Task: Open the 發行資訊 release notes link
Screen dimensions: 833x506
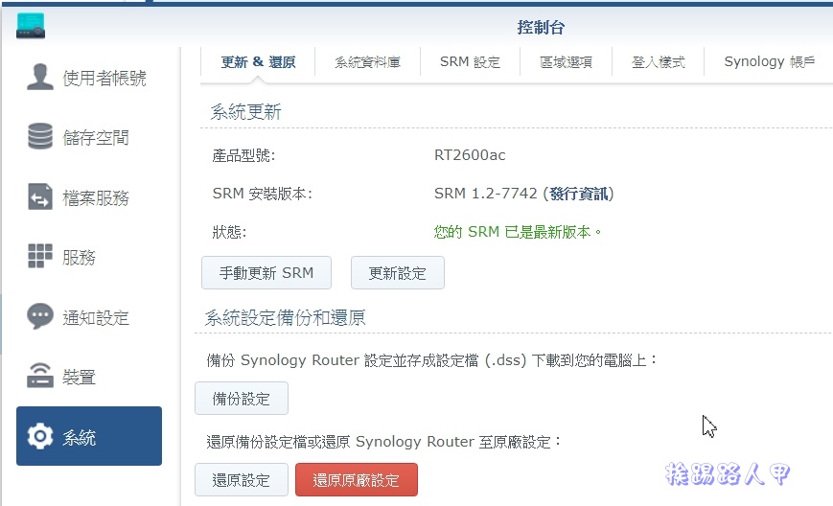Action: click(579, 194)
